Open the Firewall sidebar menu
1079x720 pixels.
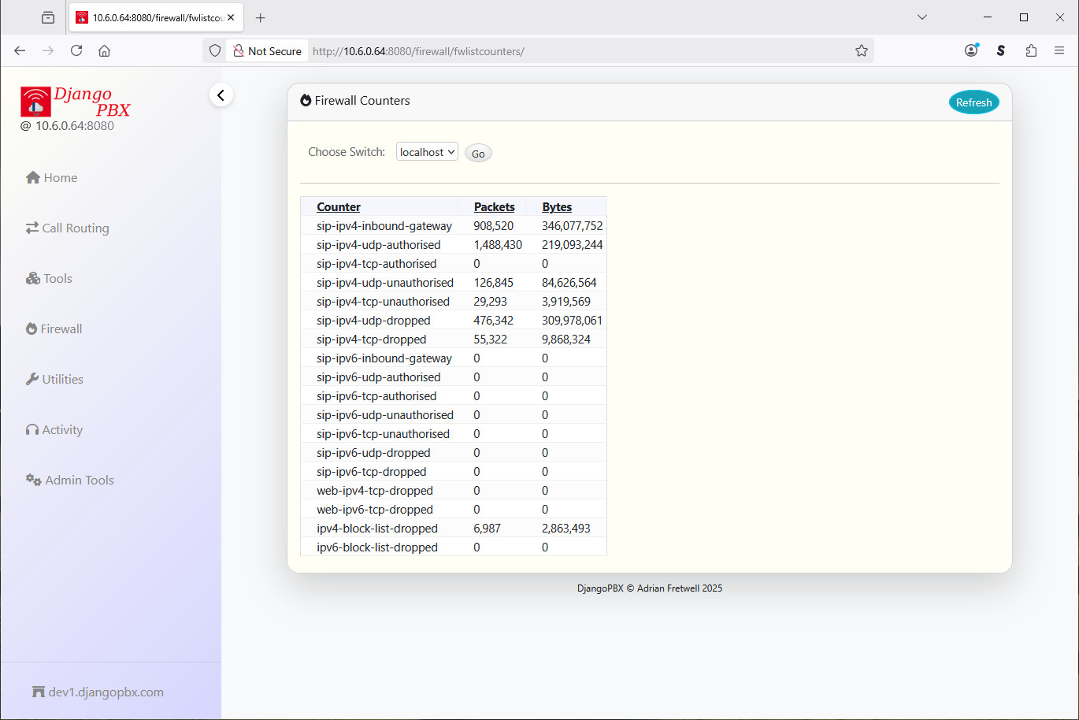tap(54, 329)
